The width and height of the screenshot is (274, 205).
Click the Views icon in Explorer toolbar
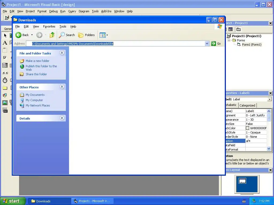click(x=102, y=35)
